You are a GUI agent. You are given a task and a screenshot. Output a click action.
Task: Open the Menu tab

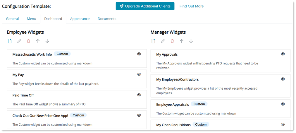pos(31,19)
